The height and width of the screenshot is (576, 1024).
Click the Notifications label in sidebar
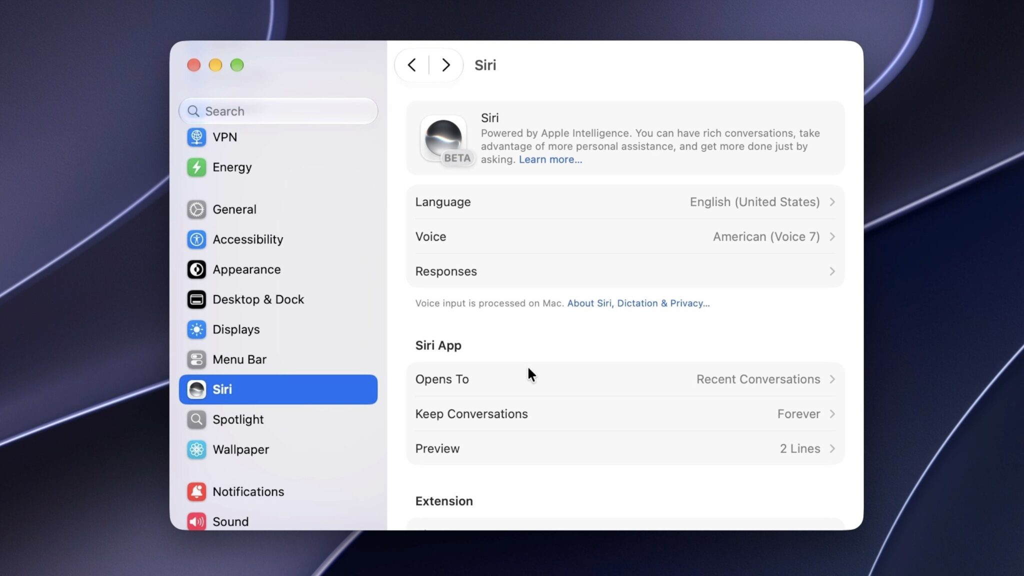click(x=248, y=492)
